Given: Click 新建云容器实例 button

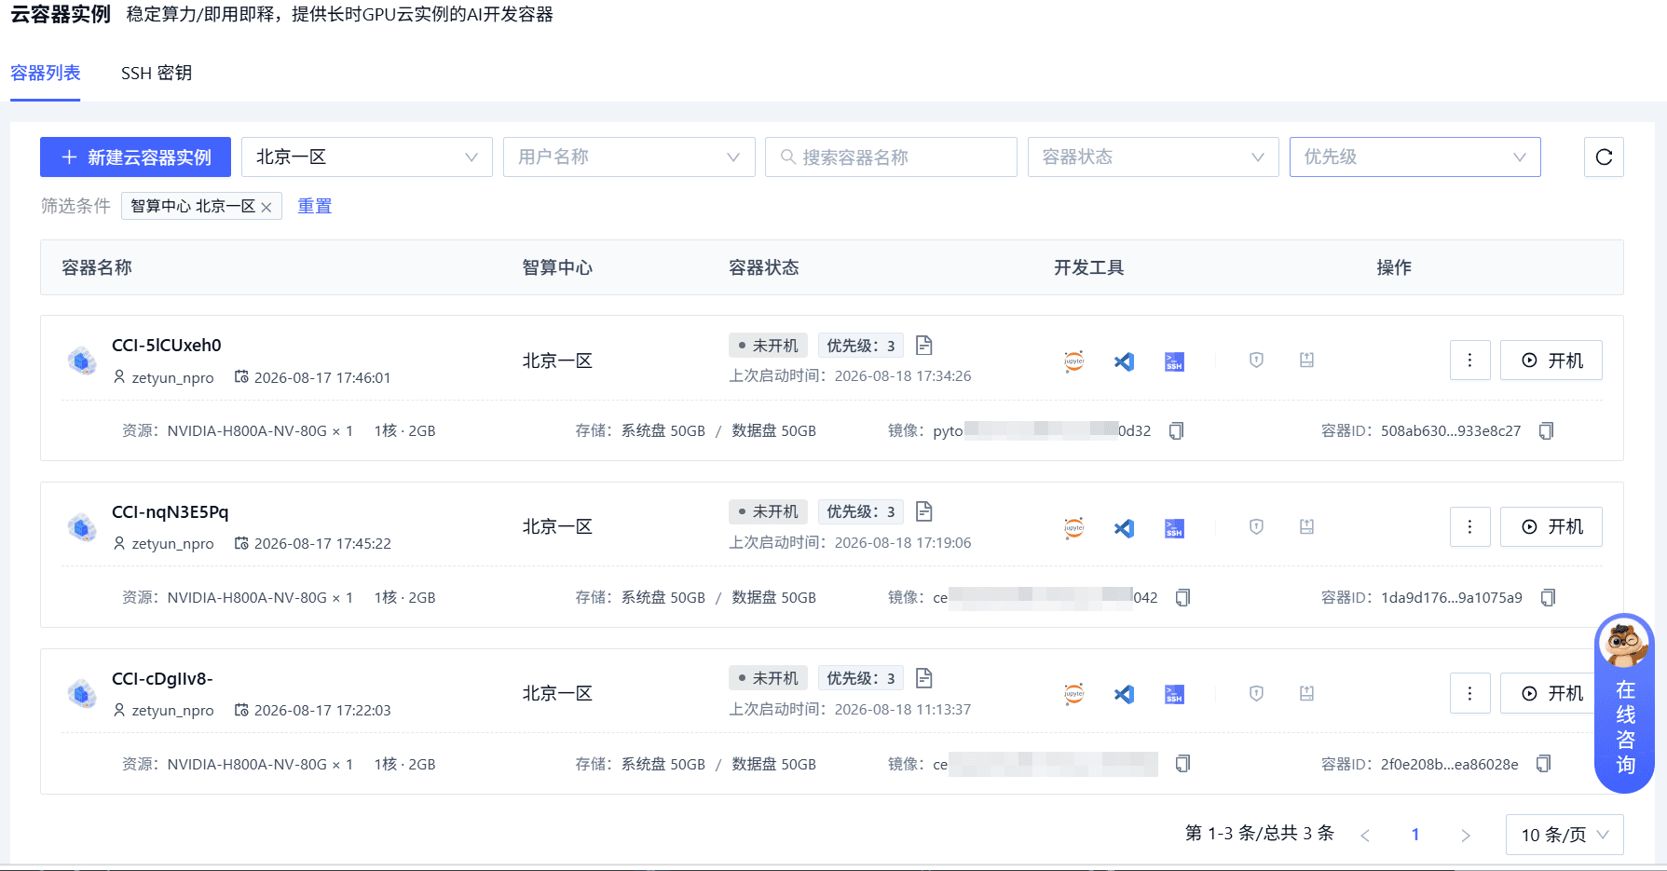Looking at the screenshot, I should pos(135,157).
